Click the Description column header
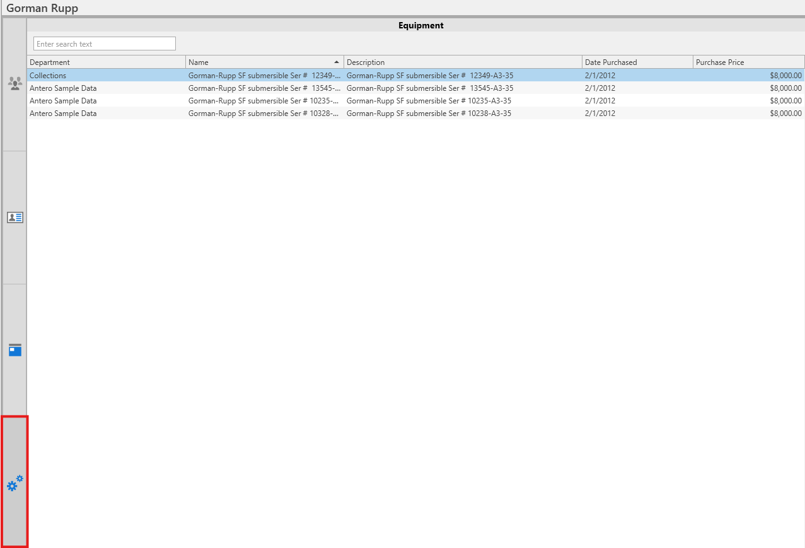The width and height of the screenshot is (805, 548). click(x=462, y=62)
